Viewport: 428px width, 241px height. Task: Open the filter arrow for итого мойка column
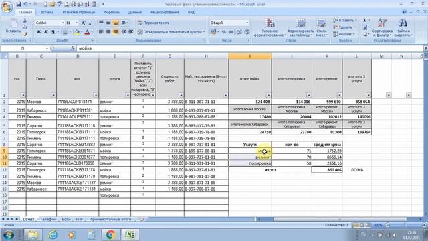(268, 95)
